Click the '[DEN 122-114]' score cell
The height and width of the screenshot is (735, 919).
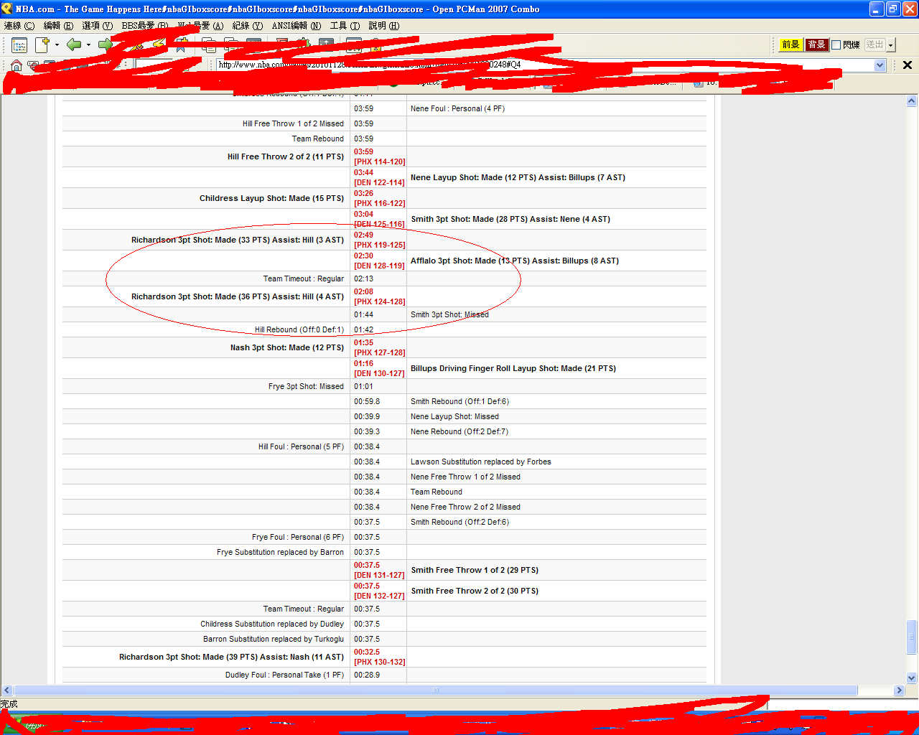point(379,183)
